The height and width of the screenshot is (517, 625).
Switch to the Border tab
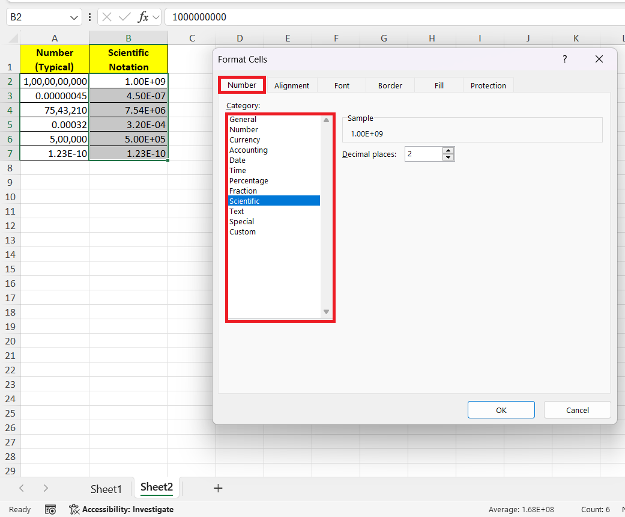[390, 85]
